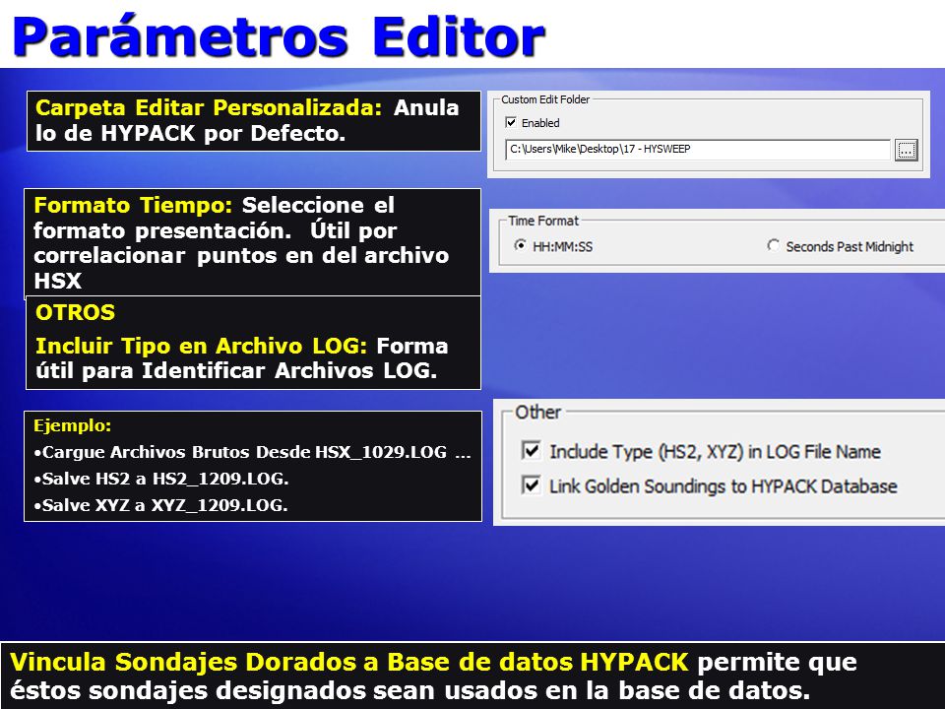Image resolution: width=945 pixels, height=709 pixels.
Task: Click the 'Ejemplo:' label
Action: tap(72, 425)
